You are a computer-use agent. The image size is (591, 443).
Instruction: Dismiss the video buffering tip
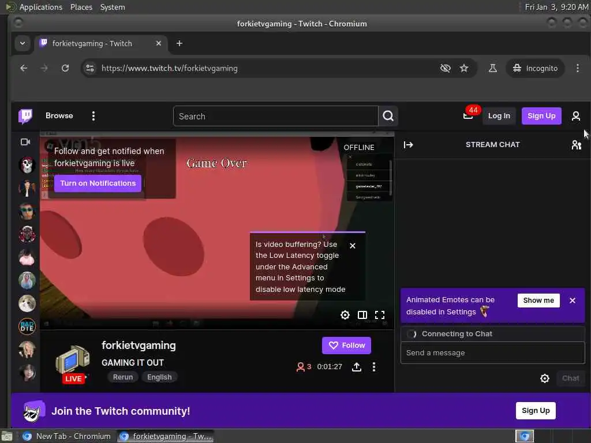click(x=353, y=246)
